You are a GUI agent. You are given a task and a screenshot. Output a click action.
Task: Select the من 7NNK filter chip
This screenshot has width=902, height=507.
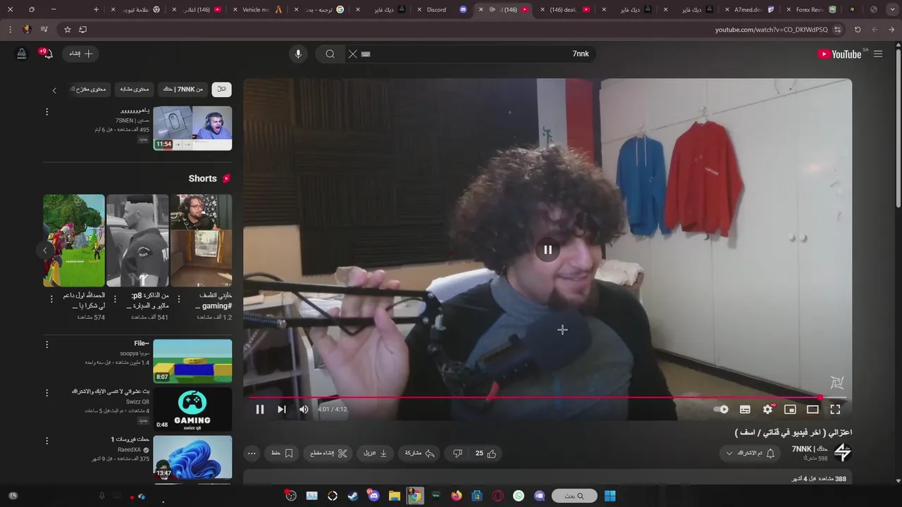point(183,89)
